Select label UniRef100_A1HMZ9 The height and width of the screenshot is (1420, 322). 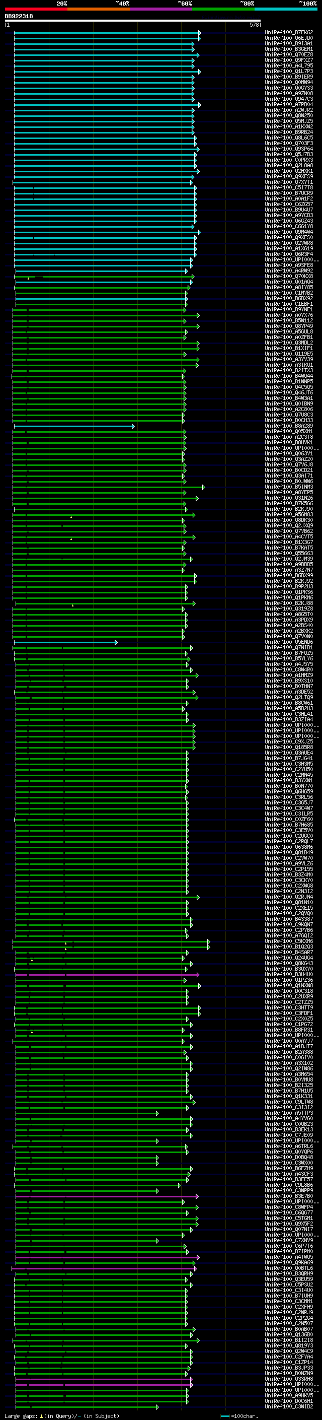pos(289,675)
